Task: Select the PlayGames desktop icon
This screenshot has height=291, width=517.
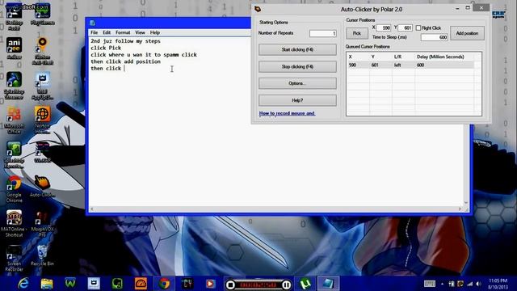Action: pyautogui.click(x=42, y=15)
